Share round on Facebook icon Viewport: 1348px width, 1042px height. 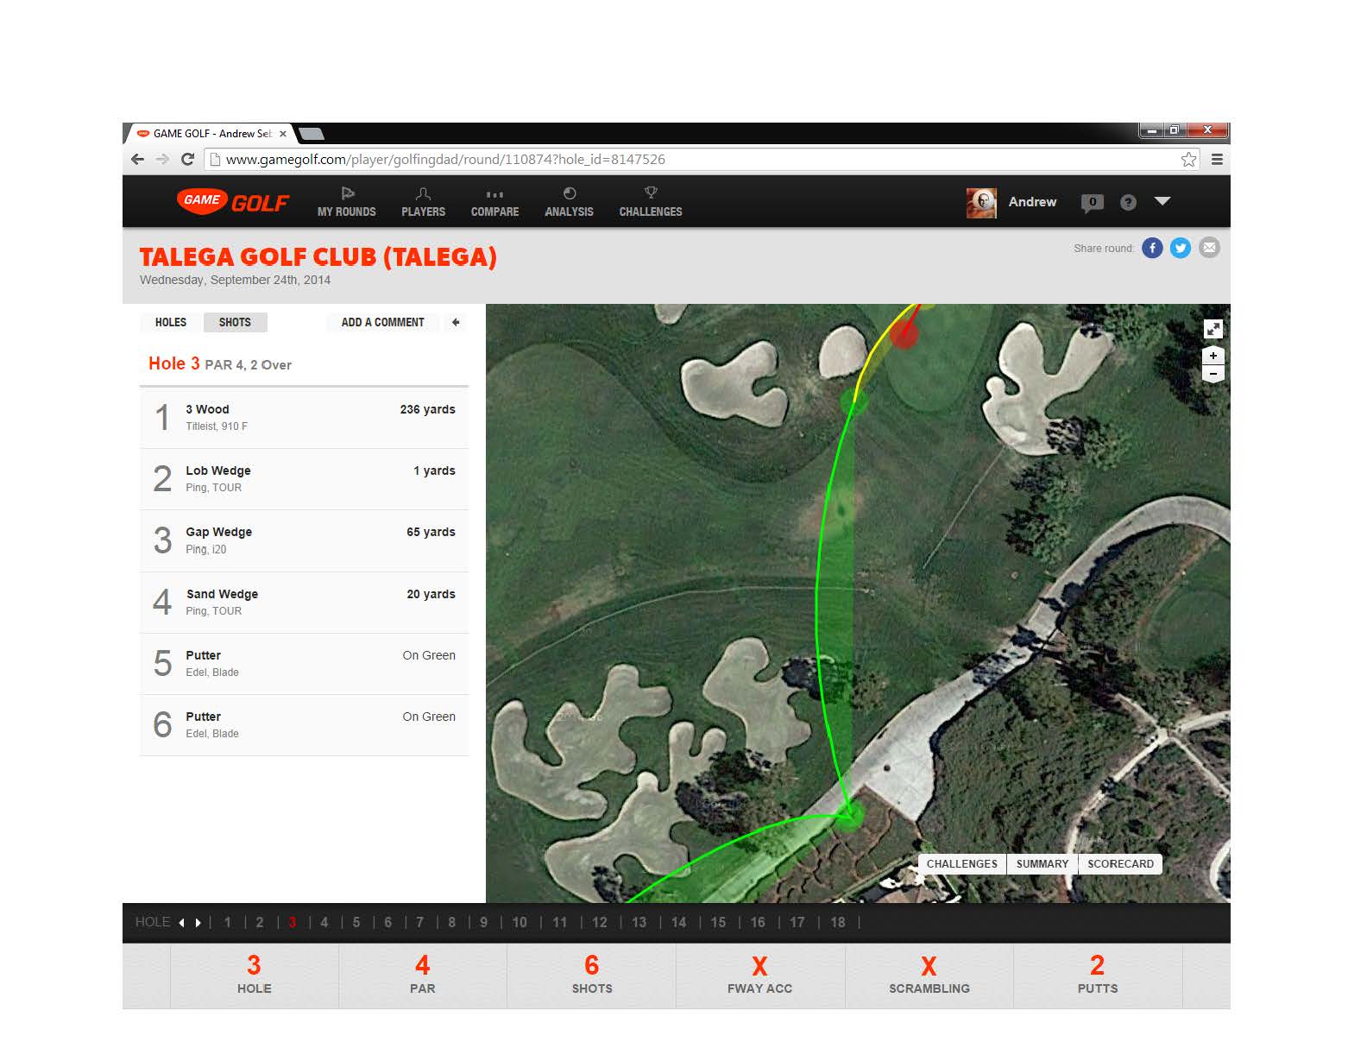pos(1152,248)
